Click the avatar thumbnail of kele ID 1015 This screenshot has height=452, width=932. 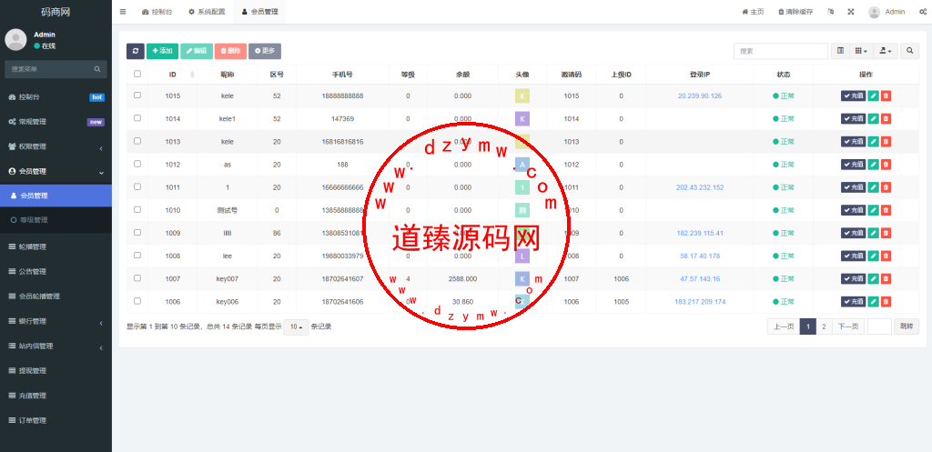tap(522, 95)
